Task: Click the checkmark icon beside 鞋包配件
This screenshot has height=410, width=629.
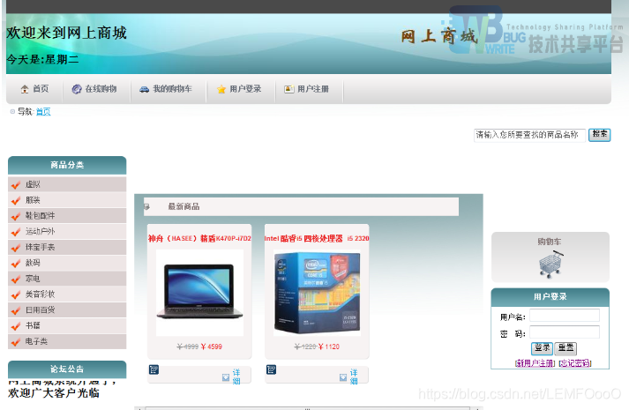Action: [16, 216]
